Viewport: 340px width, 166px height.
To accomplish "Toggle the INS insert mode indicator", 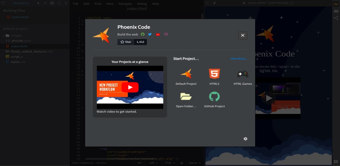I will click(139, 163).
